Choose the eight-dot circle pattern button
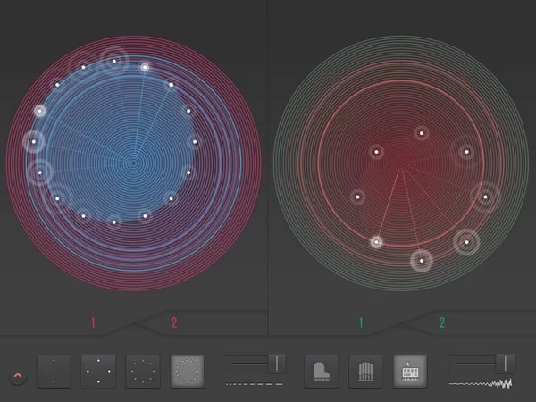This screenshot has height=402, width=536. 142,371
